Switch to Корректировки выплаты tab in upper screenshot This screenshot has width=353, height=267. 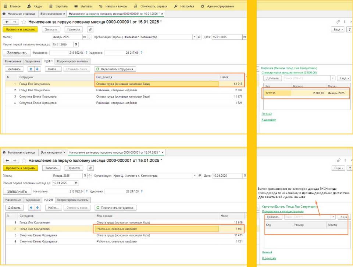coord(72,61)
